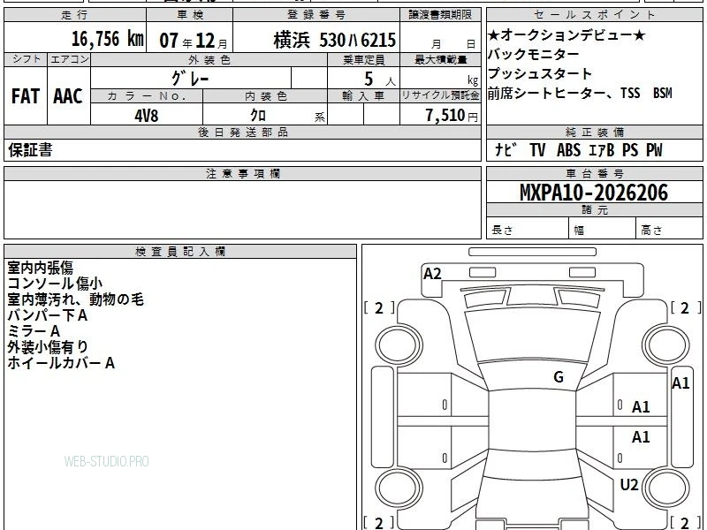Select recycle deposit 7,510円

452,116
